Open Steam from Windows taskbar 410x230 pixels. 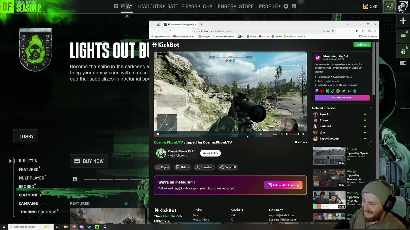point(89,227)
